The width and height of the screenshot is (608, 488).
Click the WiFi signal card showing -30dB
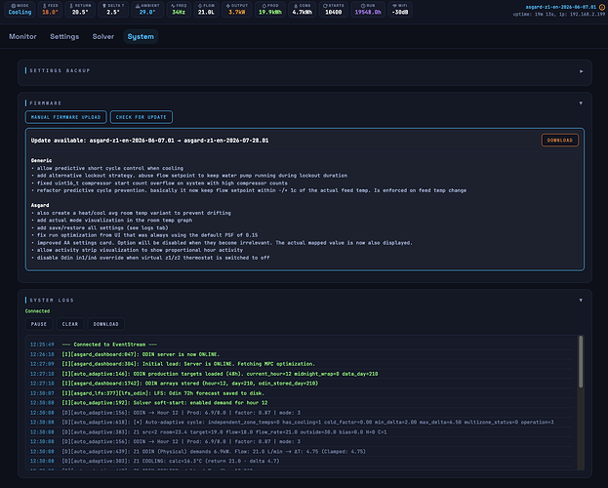[x=400, y=10]
